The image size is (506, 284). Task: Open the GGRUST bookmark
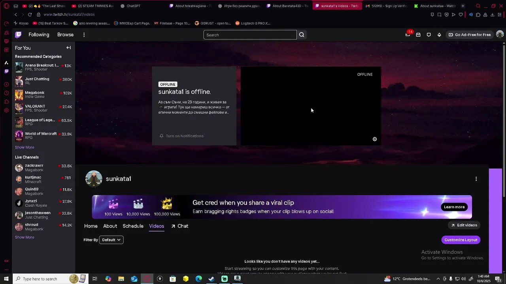click(213, 23)
